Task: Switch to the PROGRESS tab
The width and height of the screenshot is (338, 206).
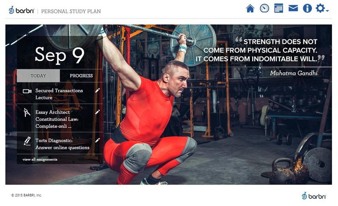Action: tap(81, 76)
